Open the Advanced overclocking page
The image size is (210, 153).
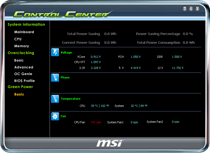[x=24, y=67]
